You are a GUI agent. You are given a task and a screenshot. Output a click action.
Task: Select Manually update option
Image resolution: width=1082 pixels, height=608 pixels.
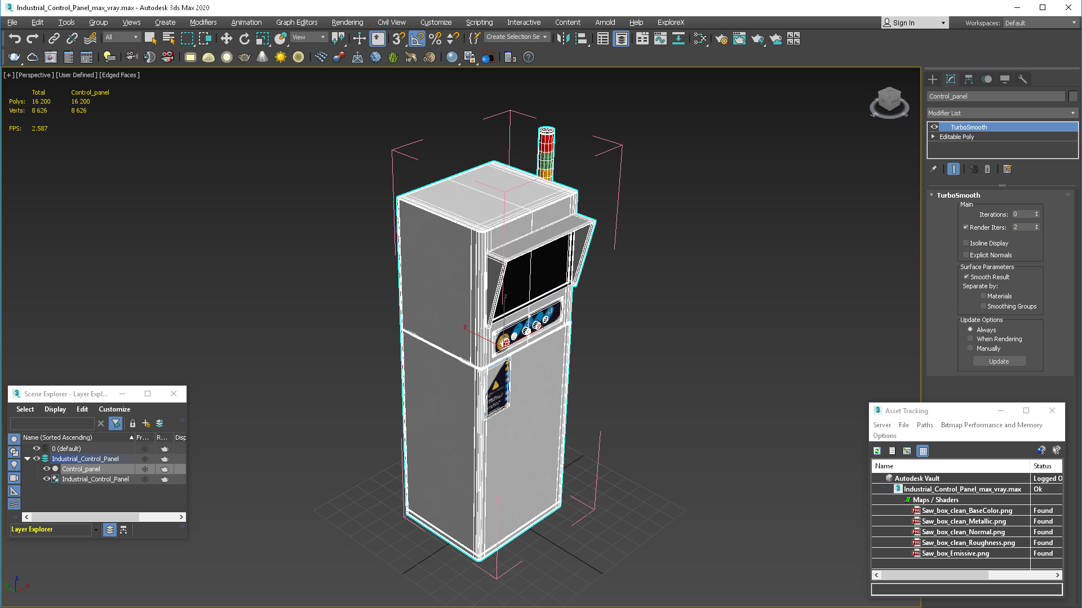pyautogui.click(x=970, y=348)
